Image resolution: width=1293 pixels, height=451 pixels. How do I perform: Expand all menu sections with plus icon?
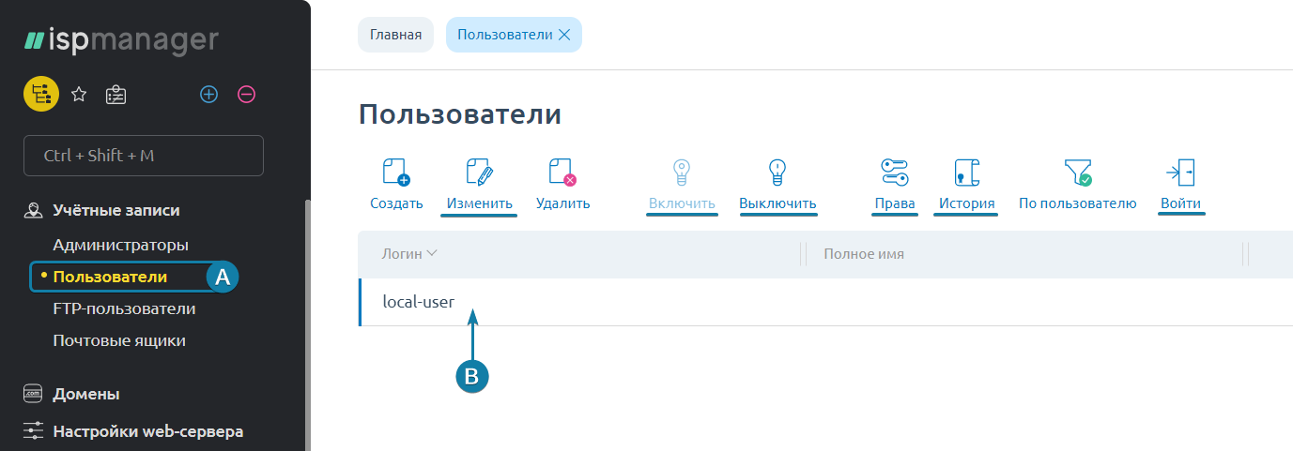tap(209, 95)
